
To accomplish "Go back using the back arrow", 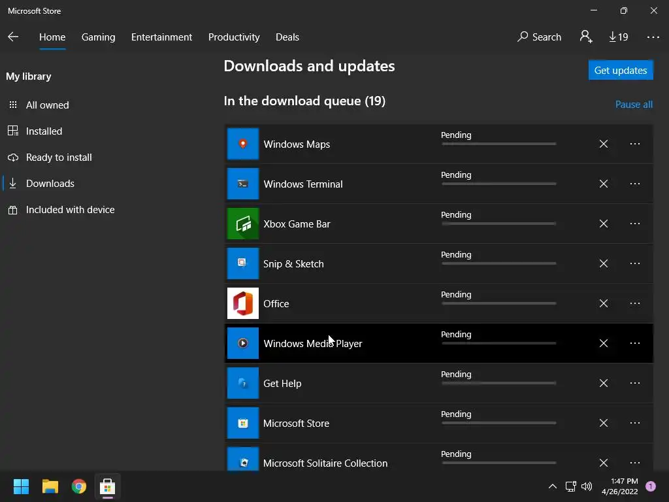I will [13, 37].
